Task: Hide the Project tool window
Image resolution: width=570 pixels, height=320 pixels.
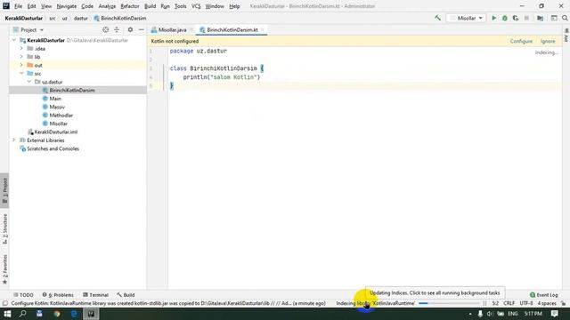Action: [142, 29]
